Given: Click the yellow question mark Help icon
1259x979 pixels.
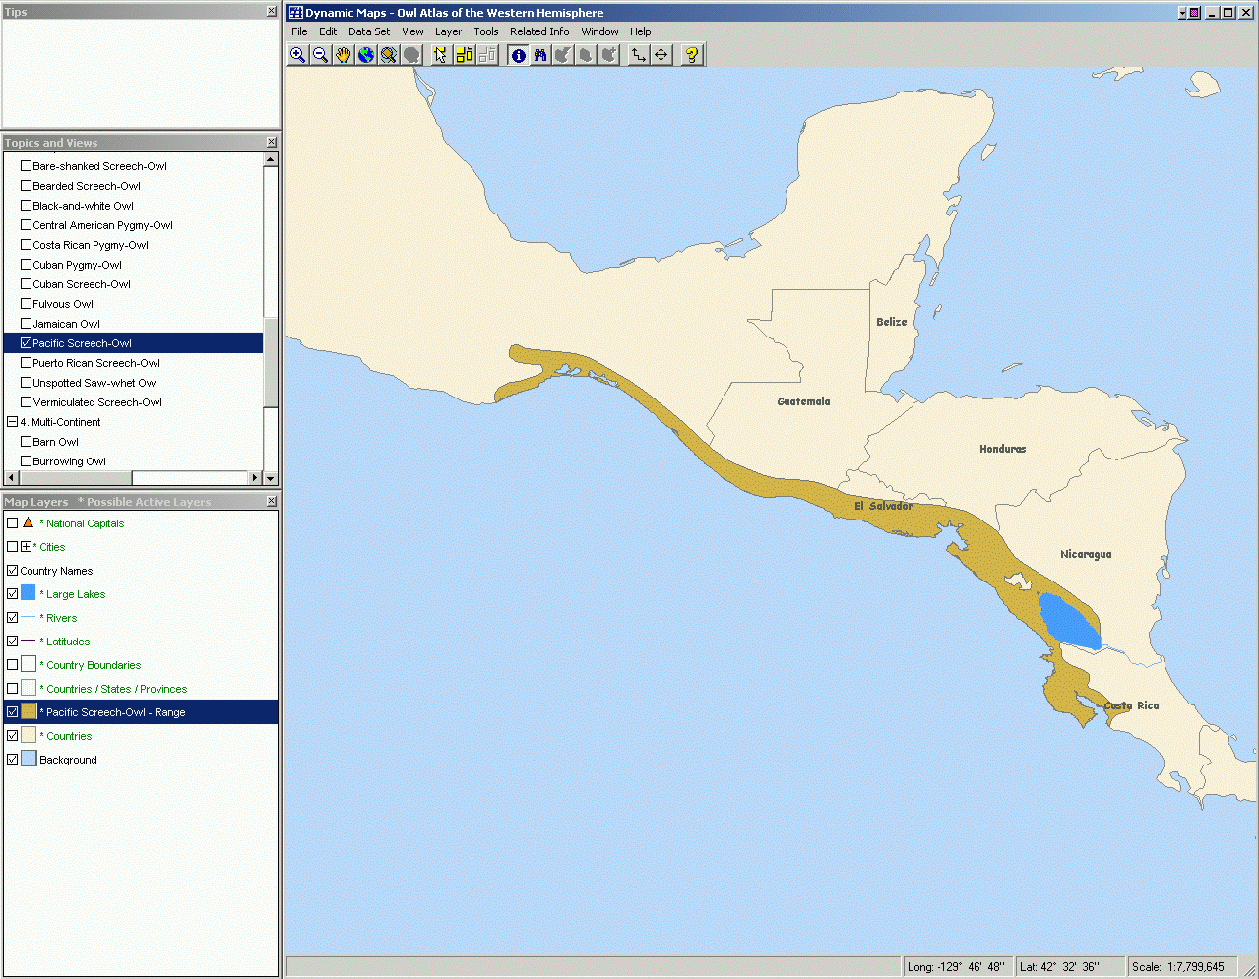Looking at the screenshot, I should point(692,55).
